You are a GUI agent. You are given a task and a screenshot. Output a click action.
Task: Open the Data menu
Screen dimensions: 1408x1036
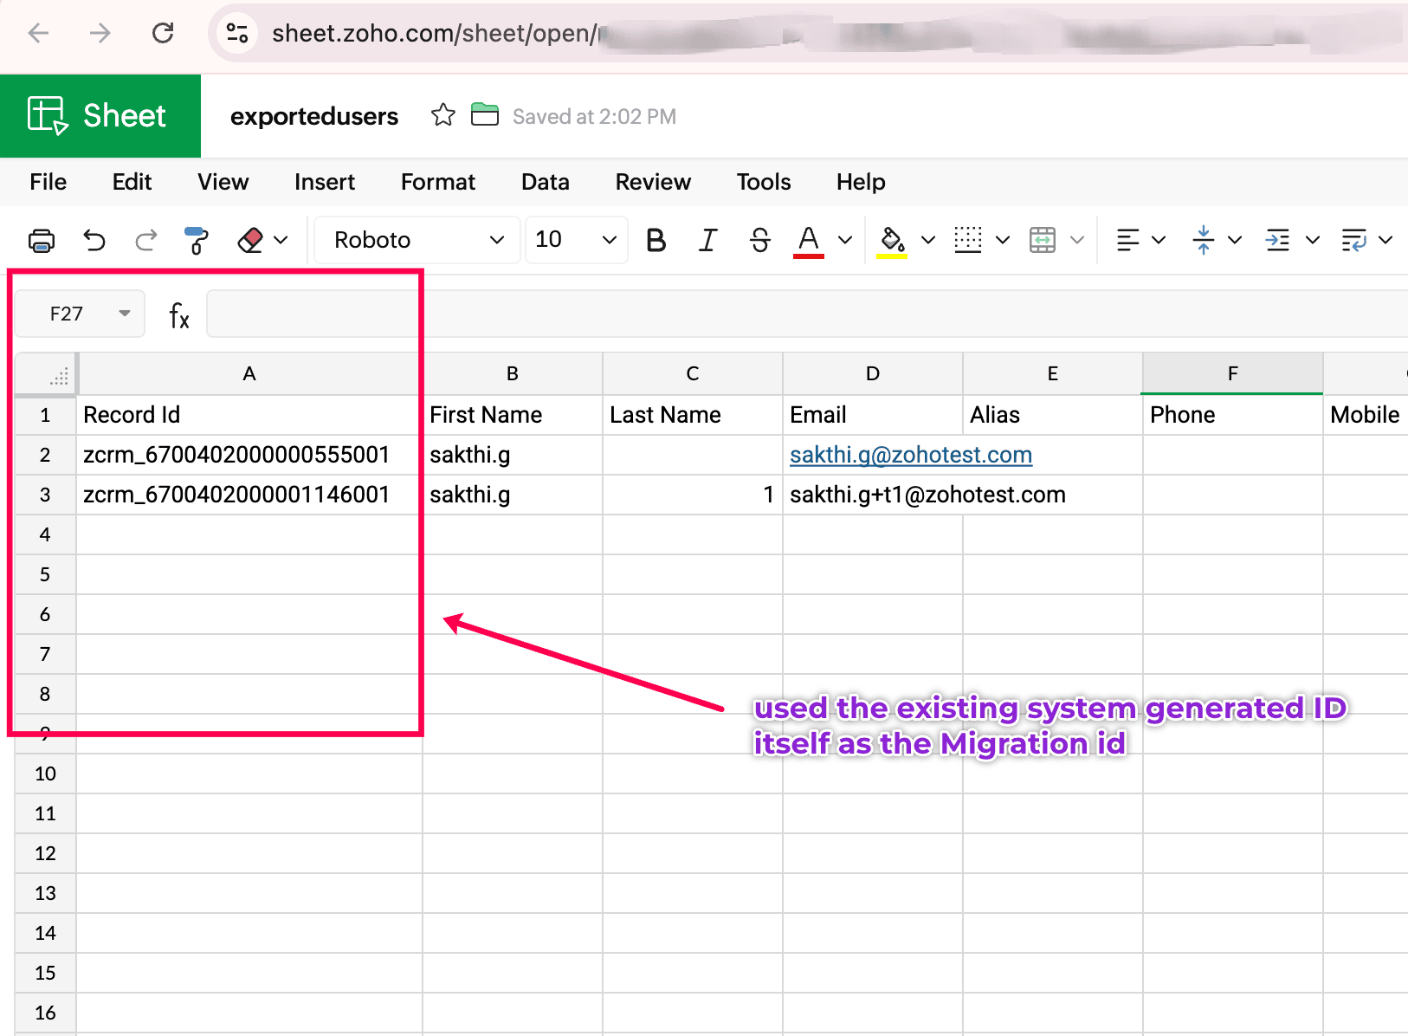(546, 182)
